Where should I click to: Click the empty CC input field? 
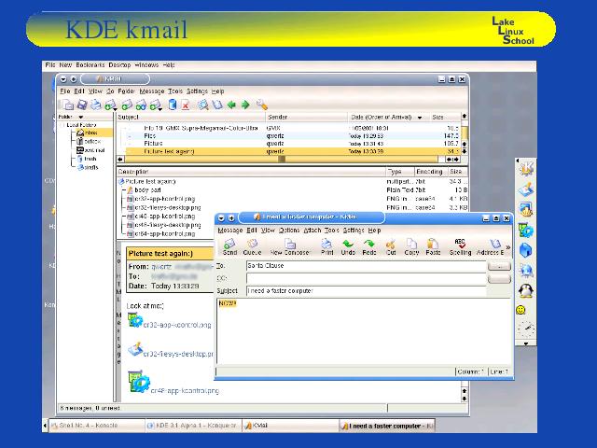pos(367,278)
